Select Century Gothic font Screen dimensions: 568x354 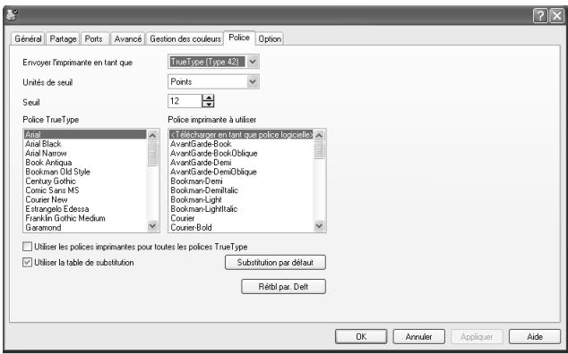click(85, 181)
